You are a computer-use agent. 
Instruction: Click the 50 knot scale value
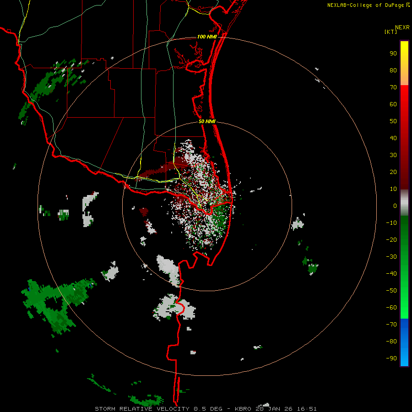393,121
